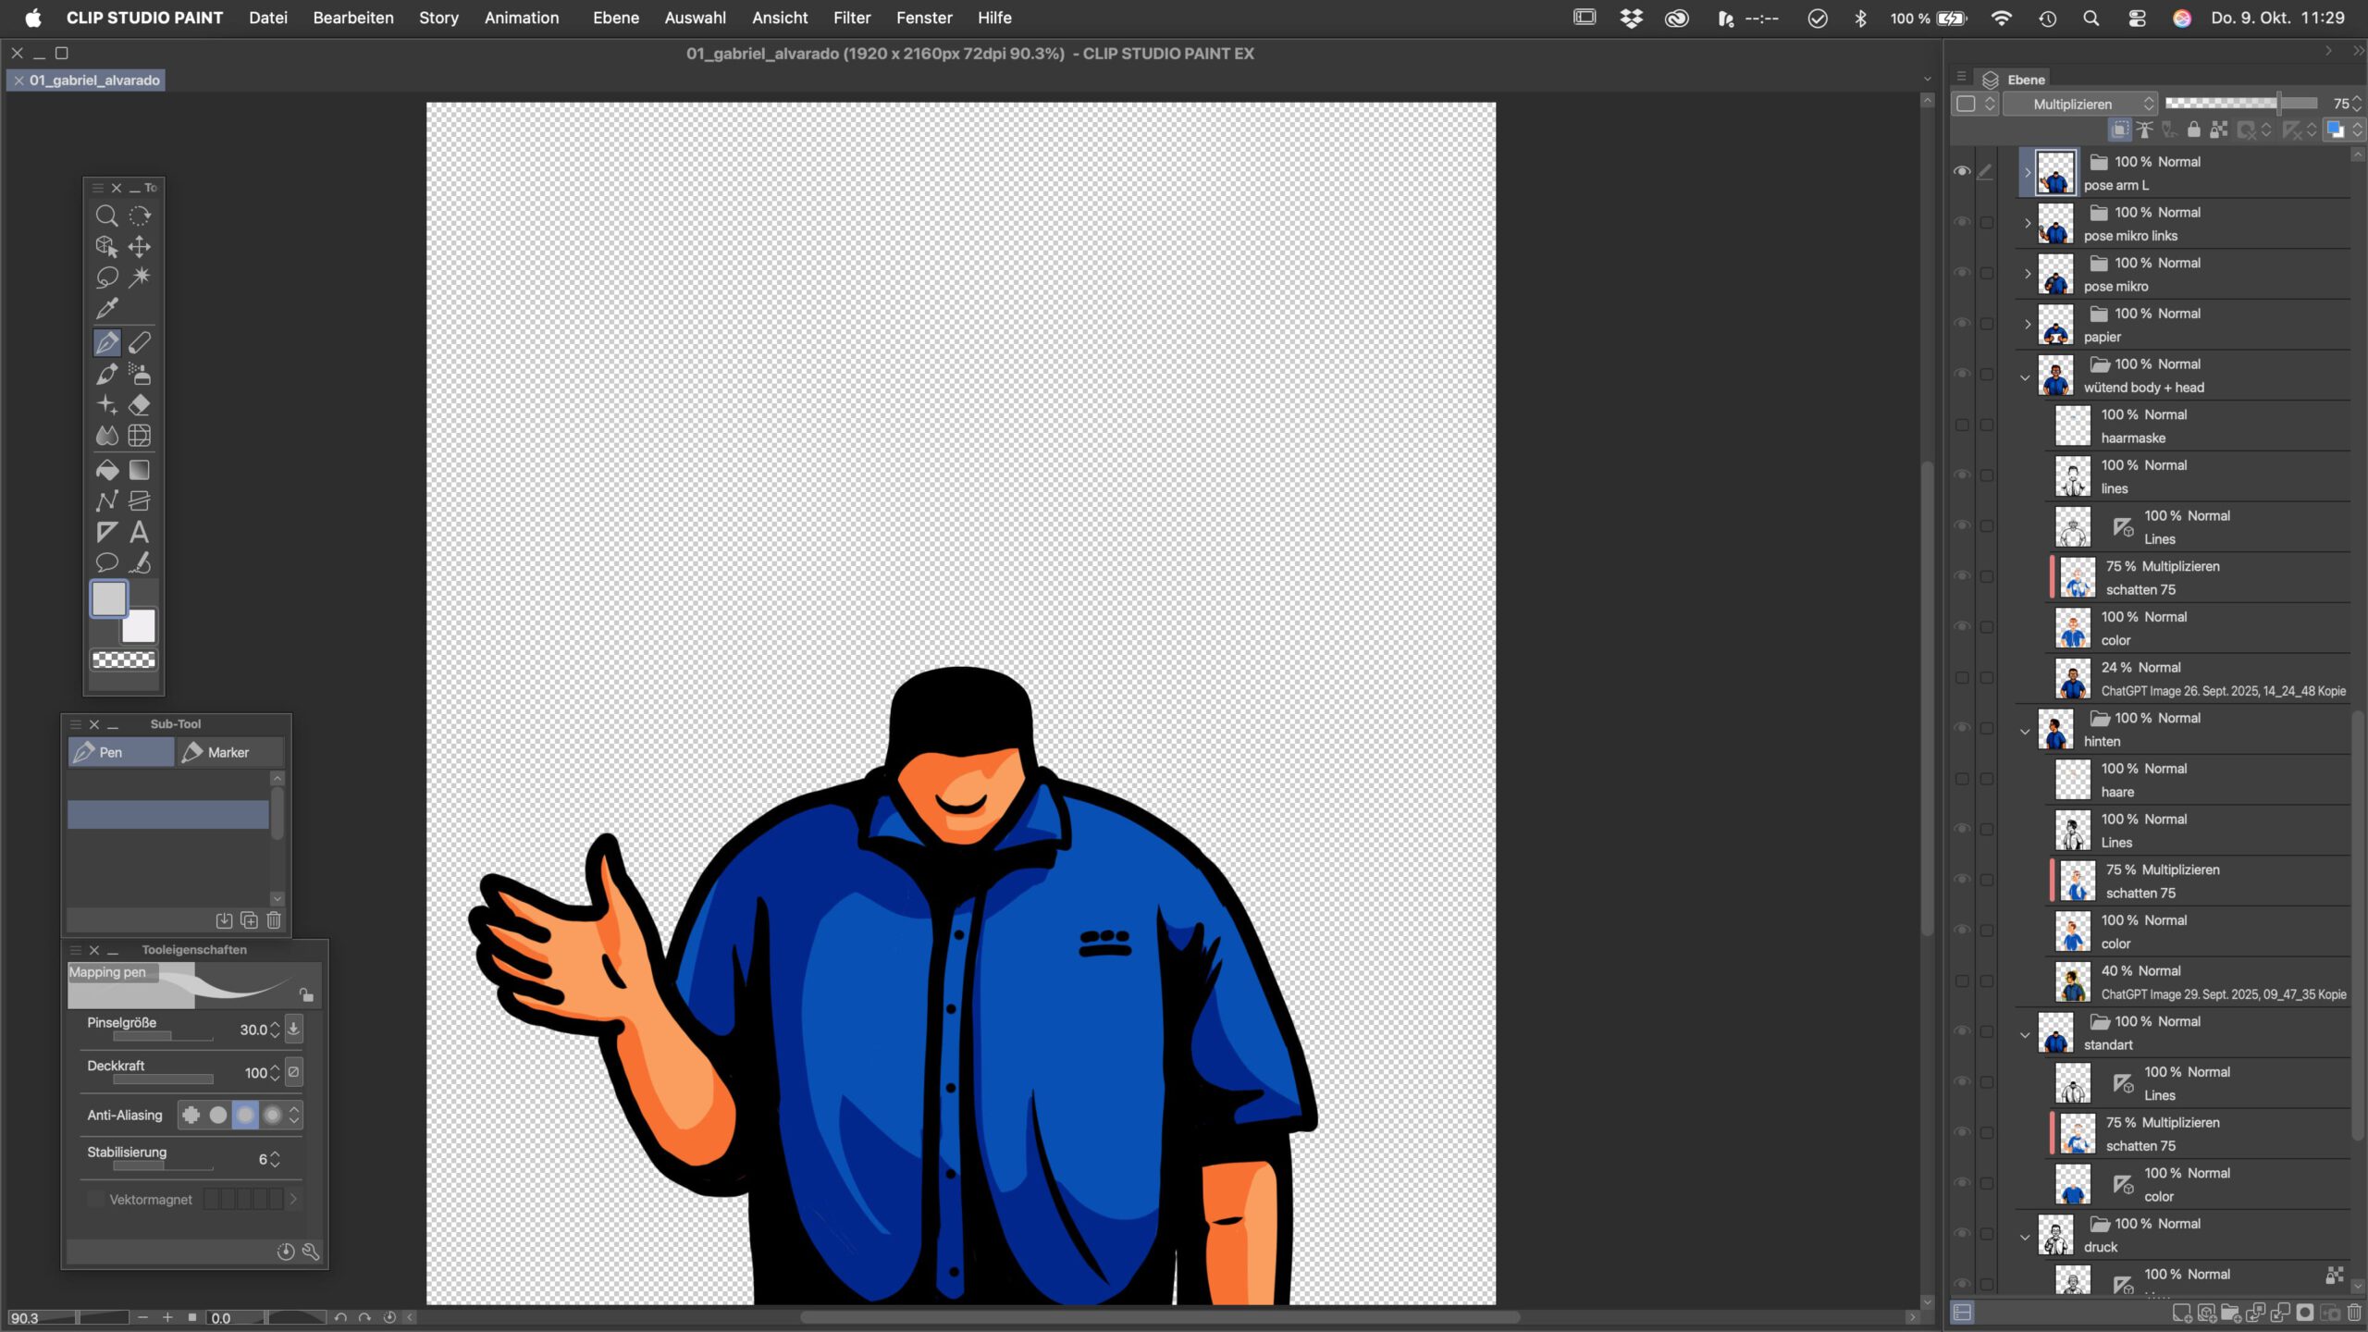Select the Text tool
The height and width of the screenshot is (1332, 2368).
click(x=140, y=532)
